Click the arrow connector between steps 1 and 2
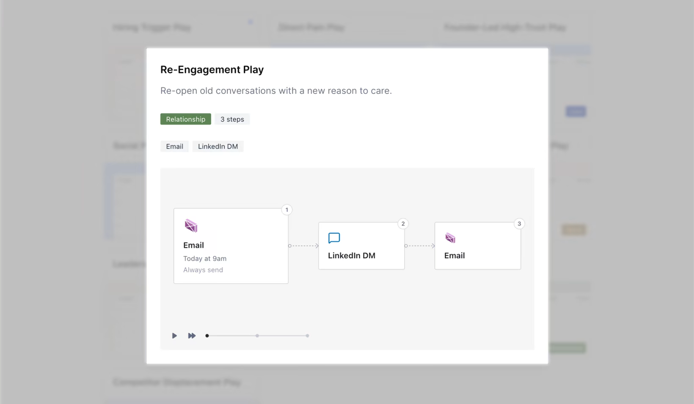 pyautogui.click(x=303, y=246)
